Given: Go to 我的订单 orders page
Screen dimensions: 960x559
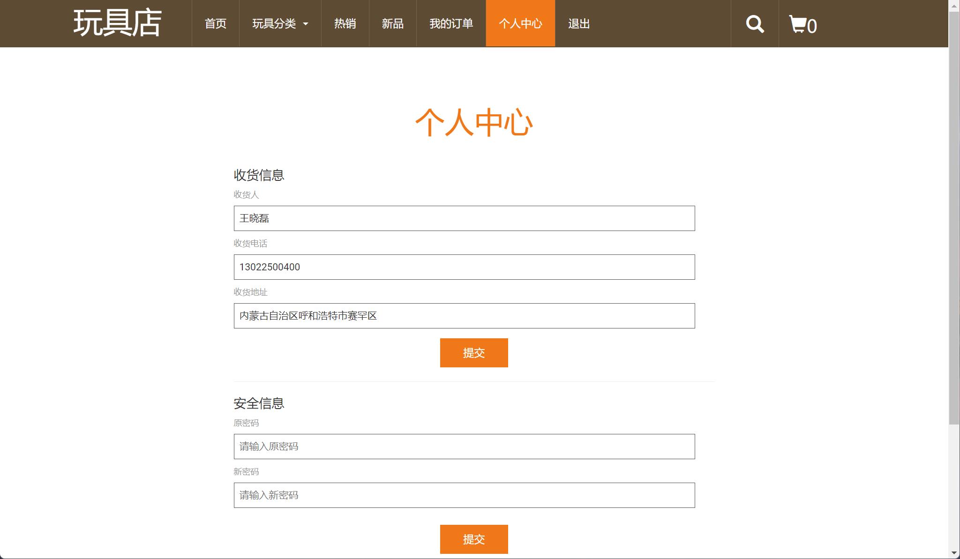Looking at the screenshot, I should click(x=451, y=23).
